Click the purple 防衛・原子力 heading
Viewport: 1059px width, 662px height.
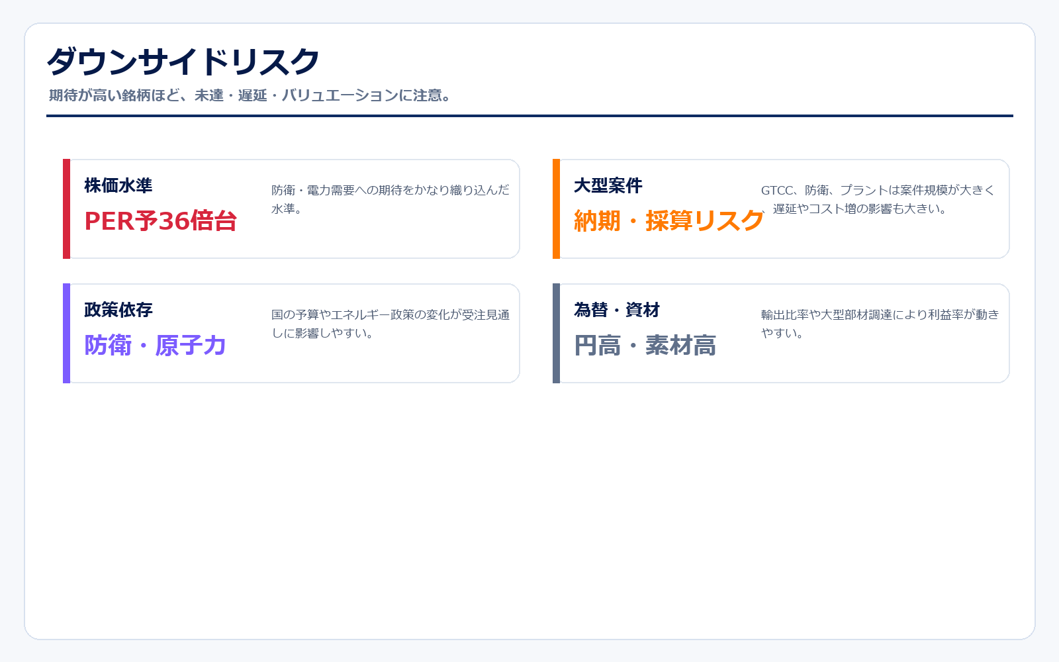pyautogui.click(x=156, y=346)
